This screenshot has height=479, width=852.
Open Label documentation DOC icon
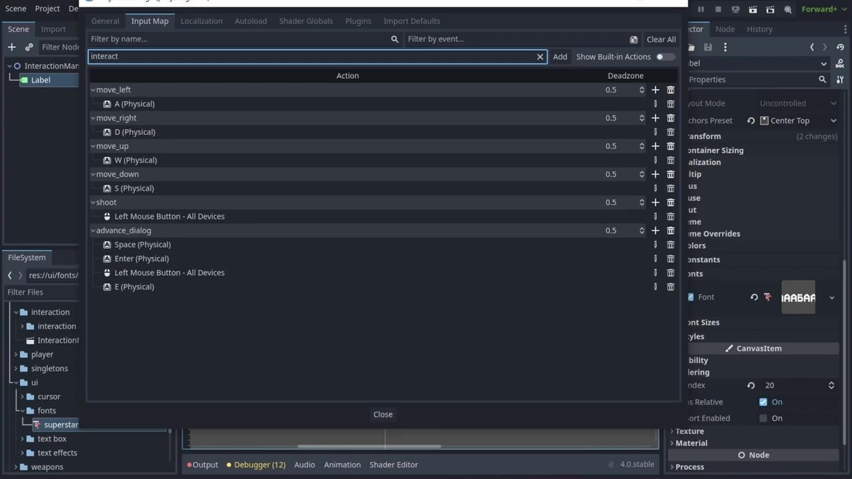839,63
